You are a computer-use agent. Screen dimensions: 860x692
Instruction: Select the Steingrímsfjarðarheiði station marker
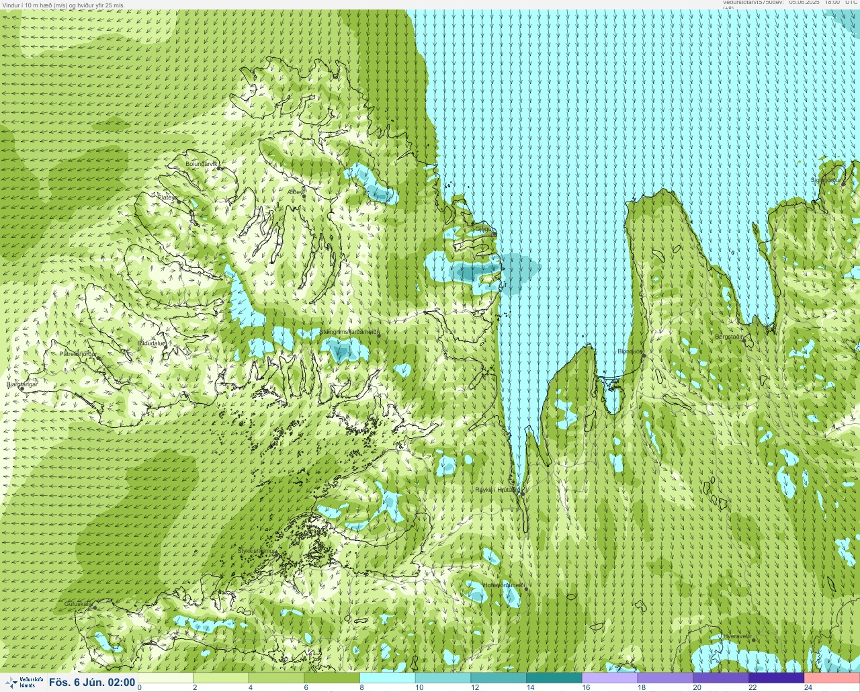[378, 335]
